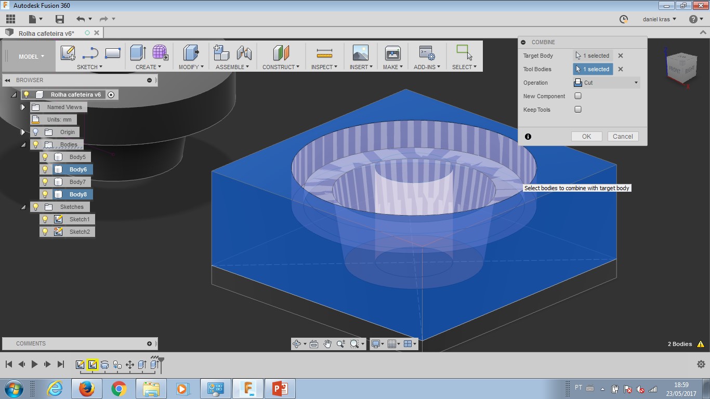Select the Zoom magnifier with plus-minus
710x399 pixels.
click(x=341, y=343)
